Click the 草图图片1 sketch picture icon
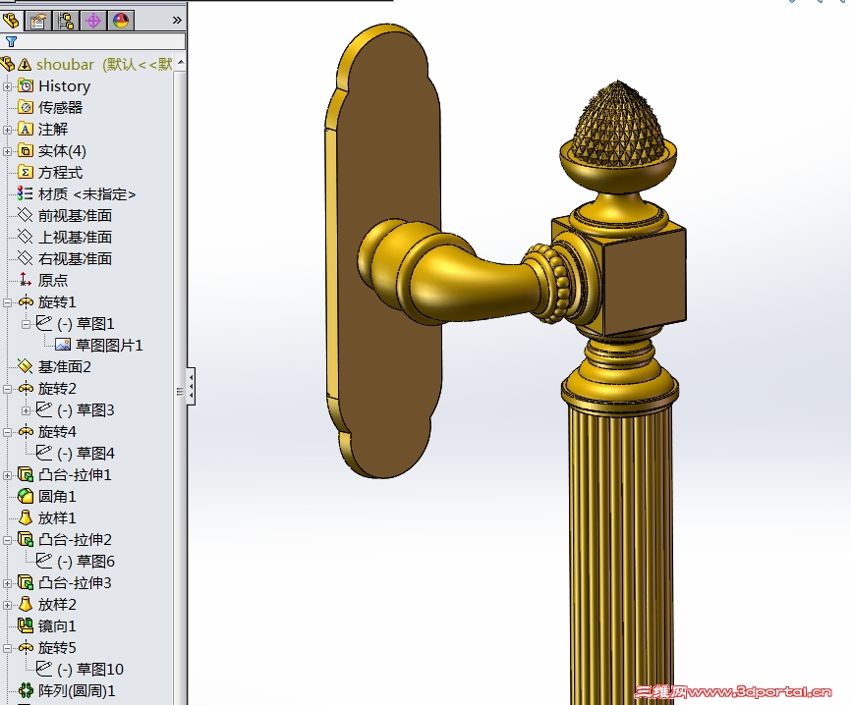The image size is (851, 705). 63,345
